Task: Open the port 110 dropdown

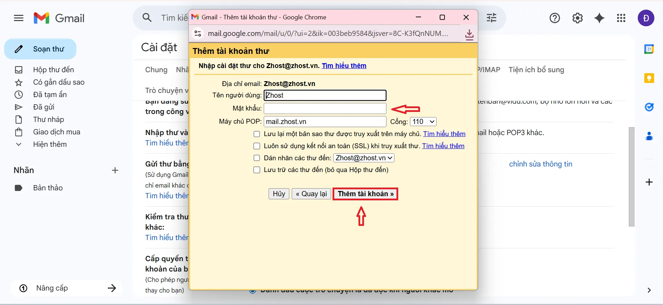Action: pyautogui.click(x=423, y=122)
